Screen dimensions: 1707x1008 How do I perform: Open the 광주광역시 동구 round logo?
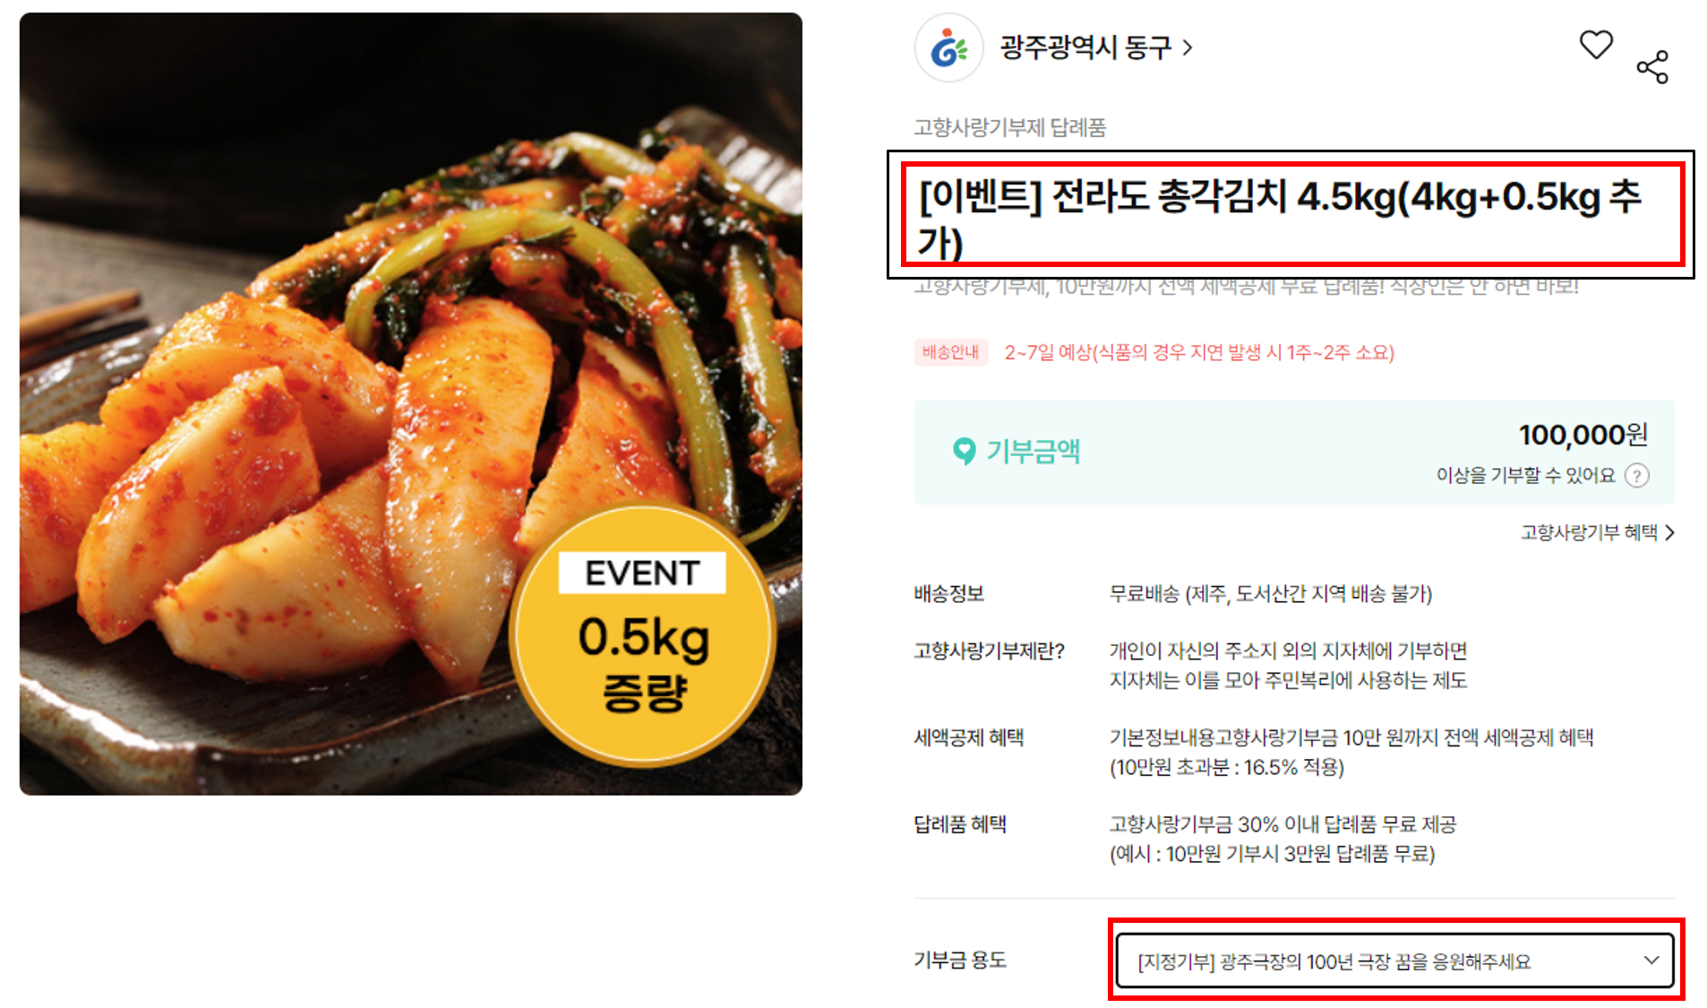[x=948, y=47]
